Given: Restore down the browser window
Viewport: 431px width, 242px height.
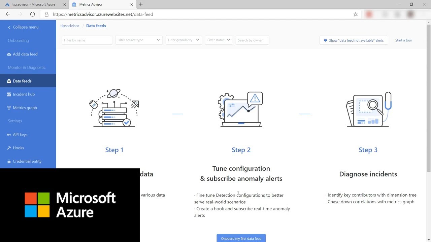Looking at the screenshot, I should point(411,4).
